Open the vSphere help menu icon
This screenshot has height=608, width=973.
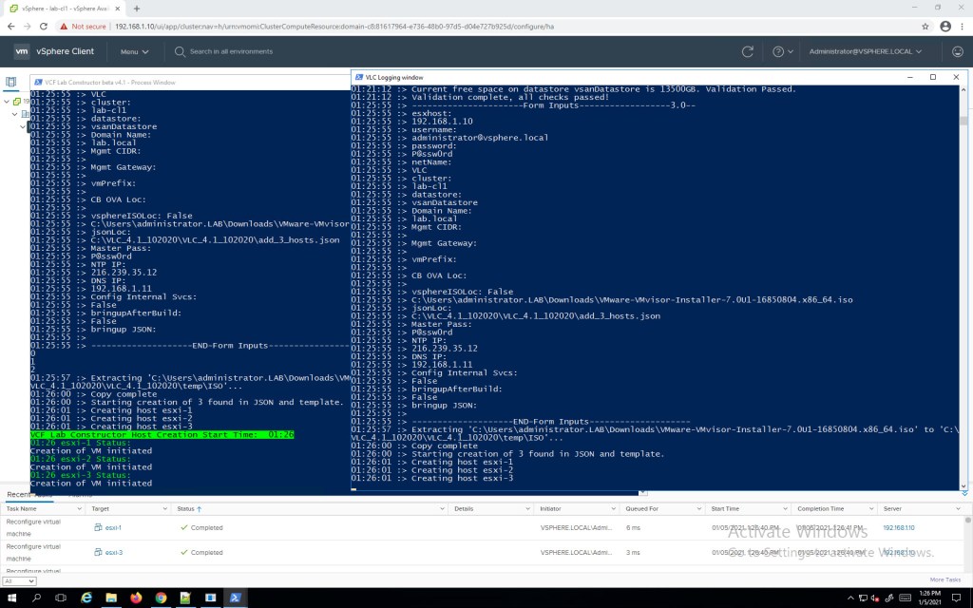(x=778, y=51)
